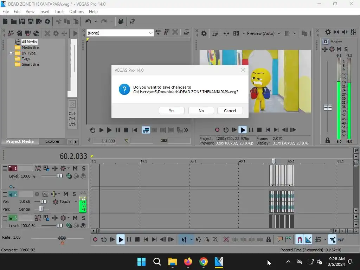The width and height of the screenshot is (360, 270).
Task: Arm track 2 for record
Action: click(x=37, y=194)
